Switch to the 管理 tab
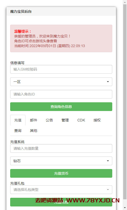Viewport: 127px width, 210px height. pos(65,120)
